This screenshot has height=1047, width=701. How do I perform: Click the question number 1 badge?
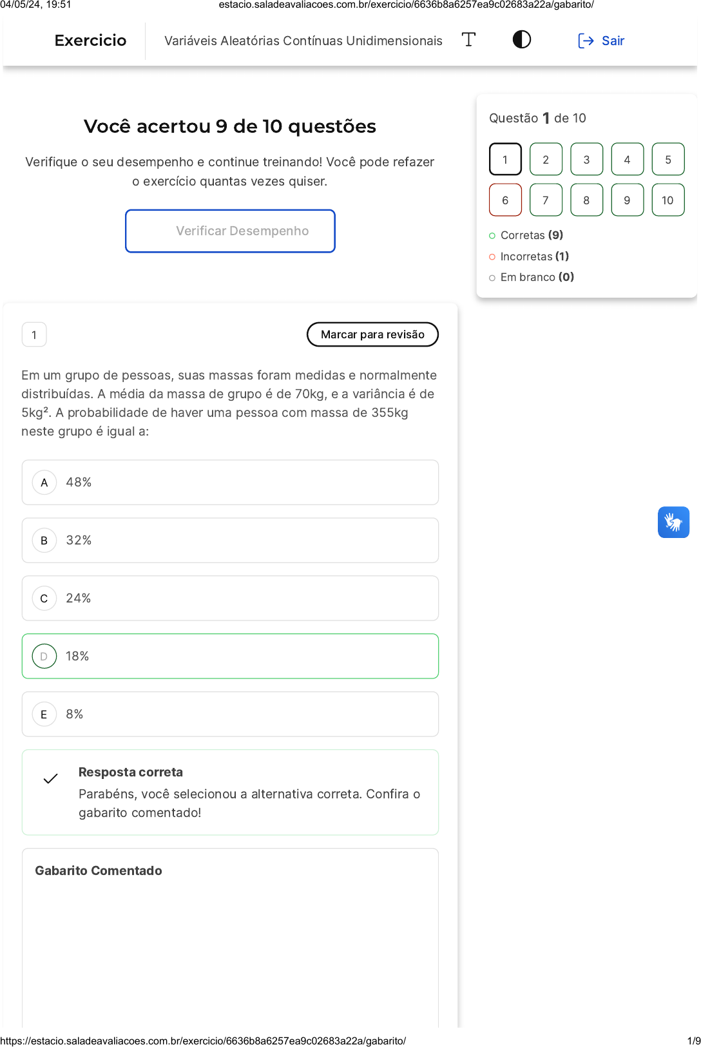34,335
